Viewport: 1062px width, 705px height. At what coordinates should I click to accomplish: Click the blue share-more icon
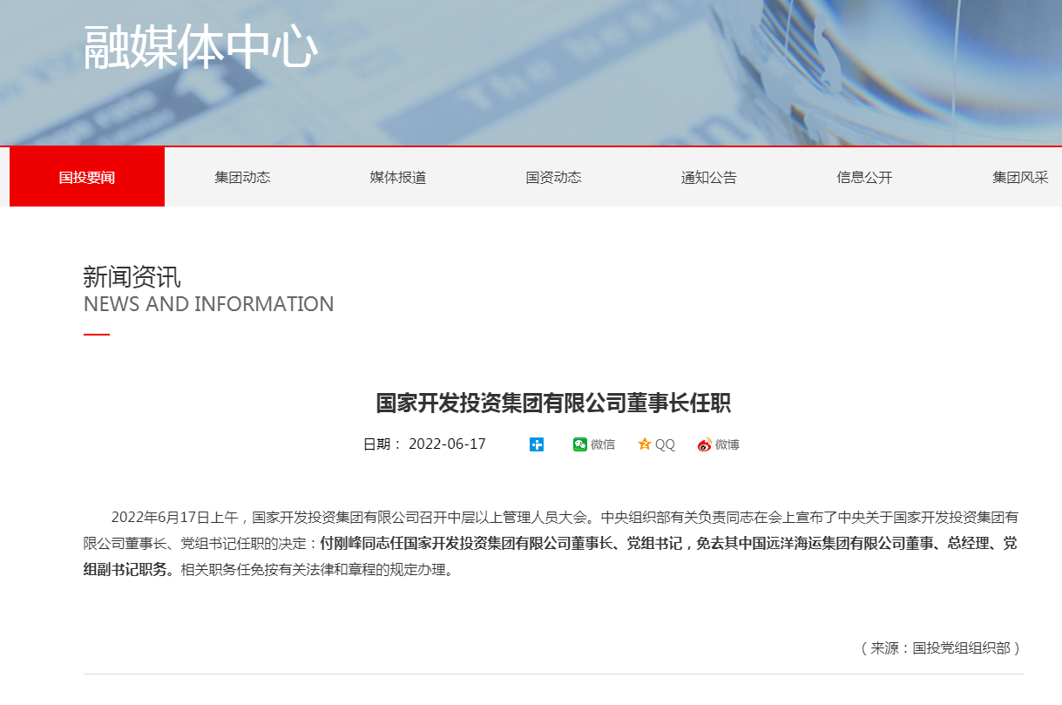click(x=537, y=444)
